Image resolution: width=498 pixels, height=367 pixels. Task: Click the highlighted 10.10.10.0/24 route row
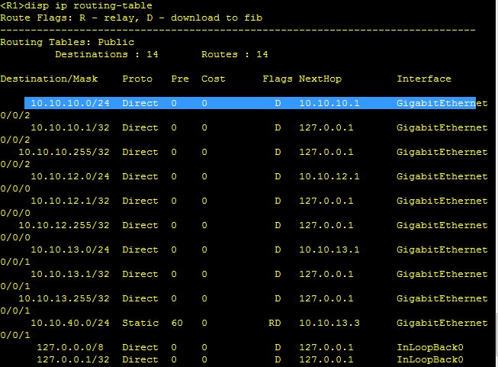coord(250,103)
